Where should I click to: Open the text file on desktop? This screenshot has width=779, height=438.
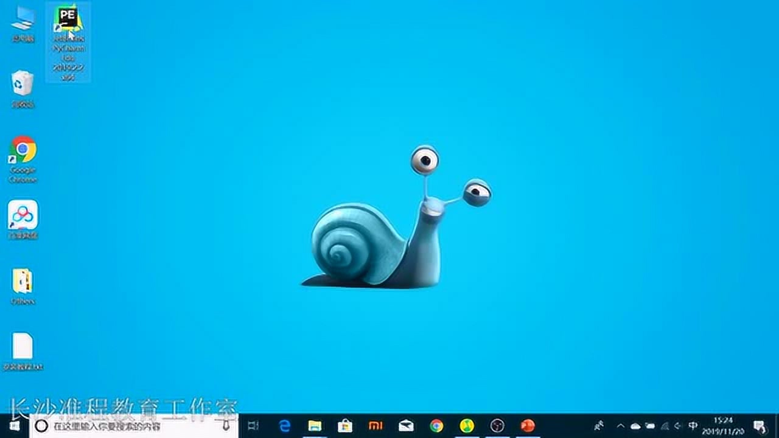point(23,347)
